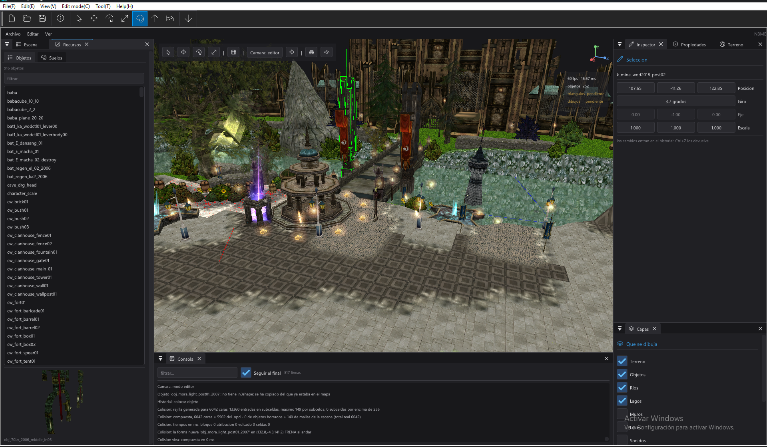Close the Recursos tab
This screenshot has width=767, height=447.
[x=86, y=44]
